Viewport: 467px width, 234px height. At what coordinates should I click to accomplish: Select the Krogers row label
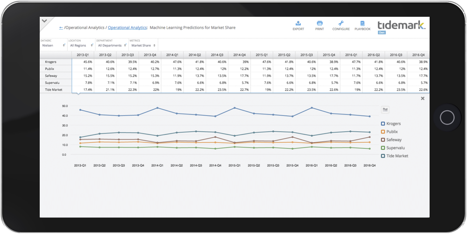tap(56, 62)
